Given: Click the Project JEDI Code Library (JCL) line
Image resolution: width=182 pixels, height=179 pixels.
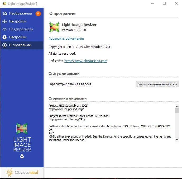Looking at the screenshot, I should (x=69, y=106).
